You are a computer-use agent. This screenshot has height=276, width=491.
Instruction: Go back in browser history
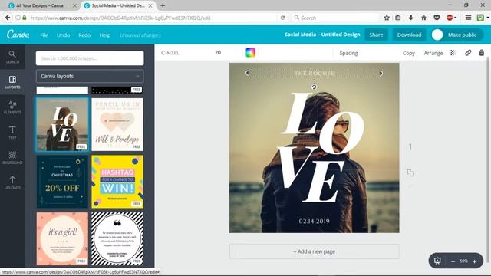[x=8, y=18]
